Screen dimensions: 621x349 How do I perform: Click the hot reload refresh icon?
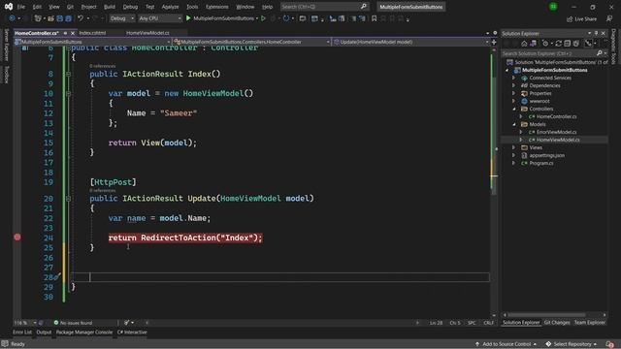[x=286, y=18]
